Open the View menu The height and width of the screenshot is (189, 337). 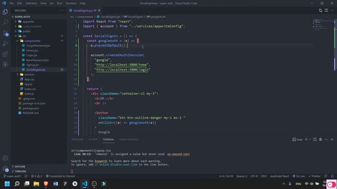43,3
